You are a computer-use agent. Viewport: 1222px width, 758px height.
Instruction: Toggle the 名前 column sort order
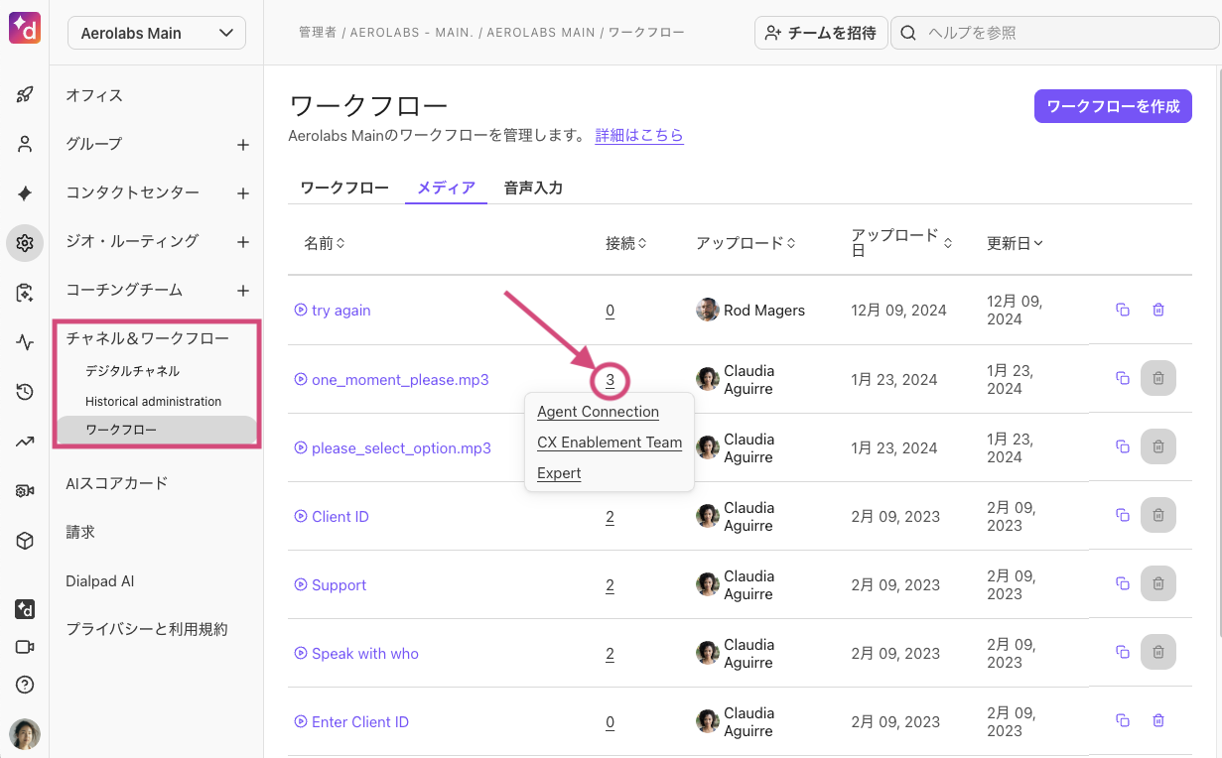click(x=325, y=241)
